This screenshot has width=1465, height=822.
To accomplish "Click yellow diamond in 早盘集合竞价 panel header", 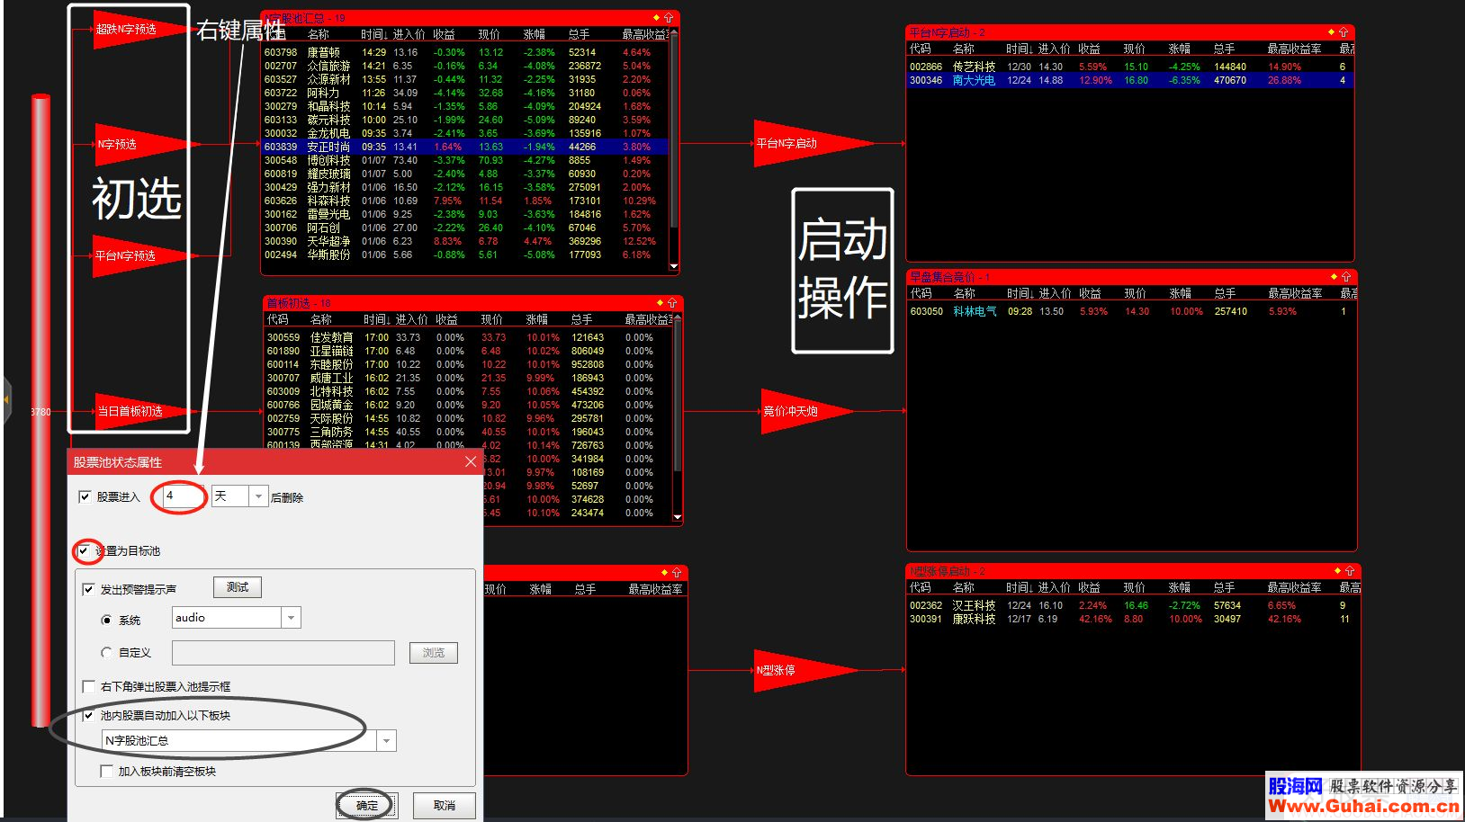I will pyautogui.click(x=1334, y=277).
